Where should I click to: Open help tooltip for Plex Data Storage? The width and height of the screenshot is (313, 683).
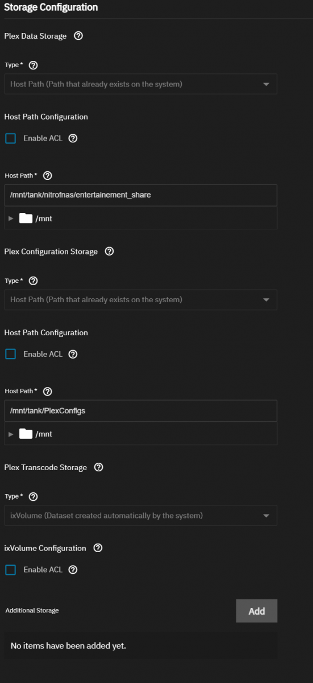78,36
